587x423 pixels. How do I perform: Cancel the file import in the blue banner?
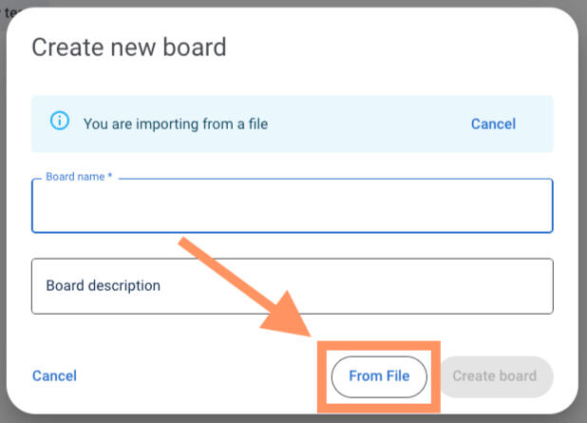pyautogui.click(x=493, y=124)
